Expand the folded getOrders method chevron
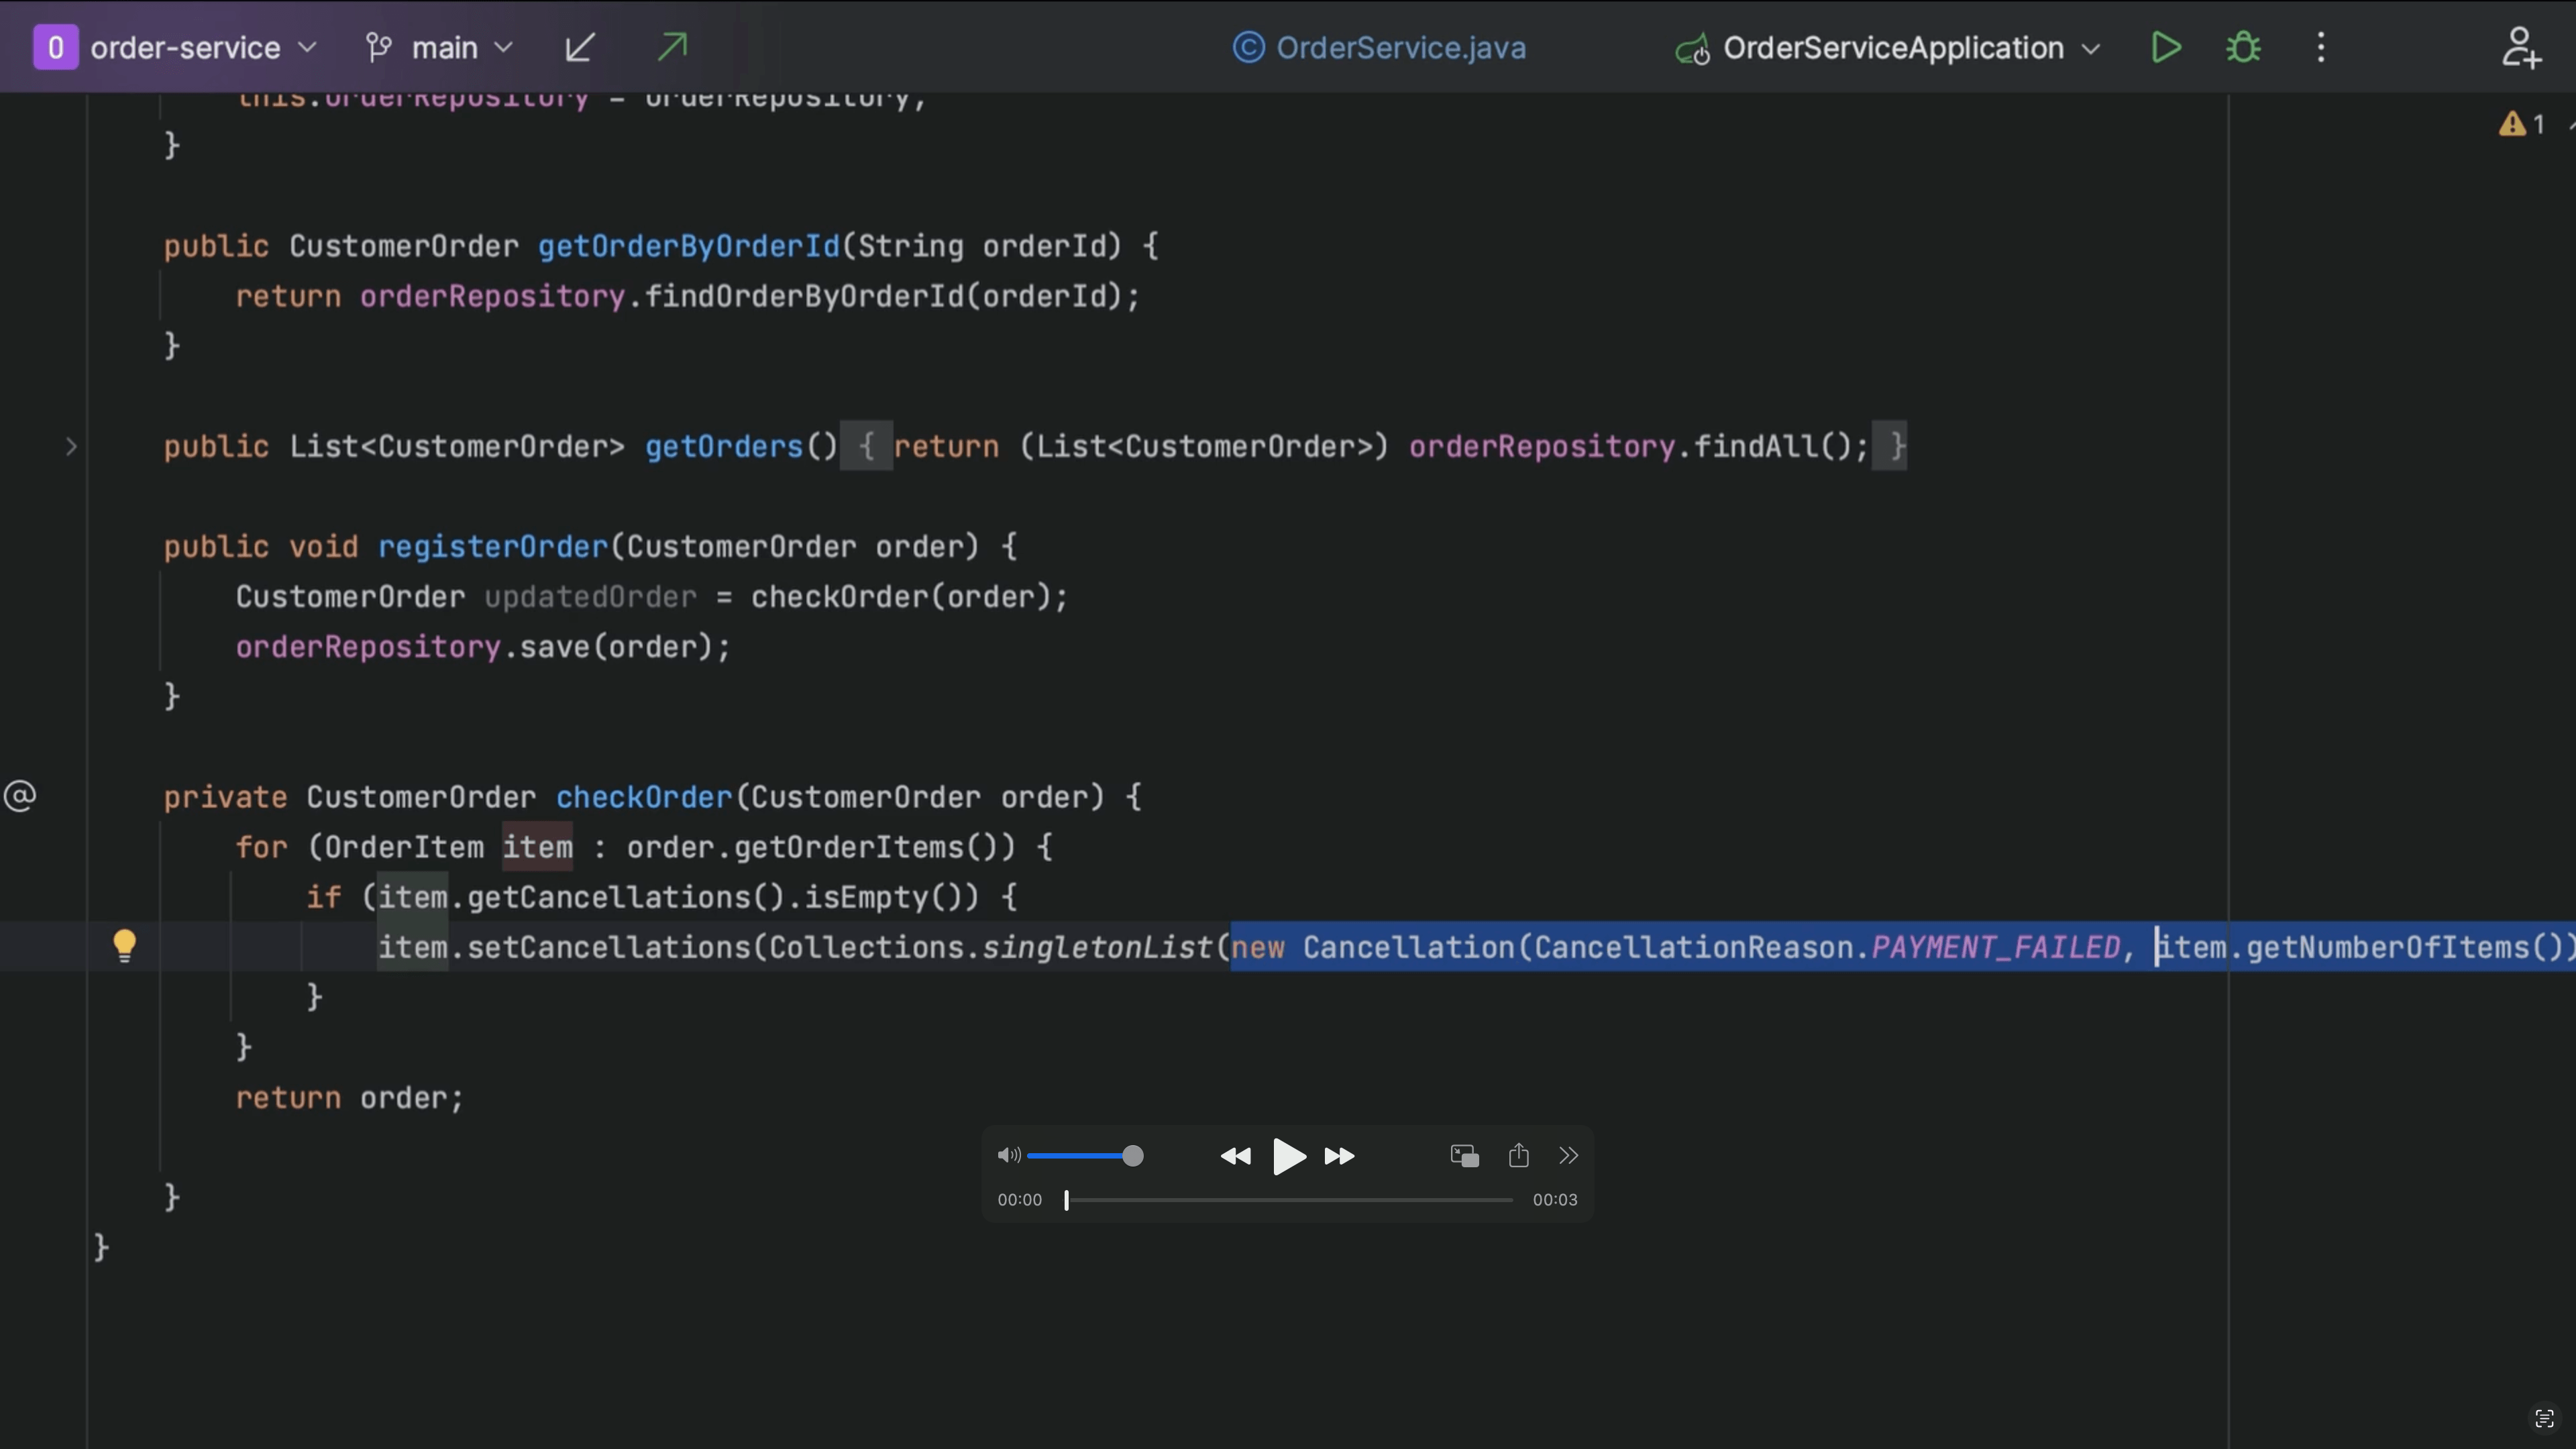Viewport: 2576px width, 1449px height. pyautogui.click(x=71, y=446)
